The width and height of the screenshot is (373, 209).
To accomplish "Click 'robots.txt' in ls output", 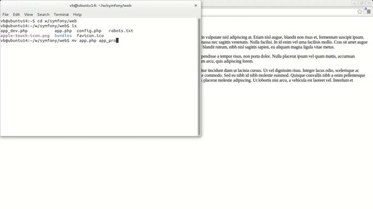I will coord(121,31).
